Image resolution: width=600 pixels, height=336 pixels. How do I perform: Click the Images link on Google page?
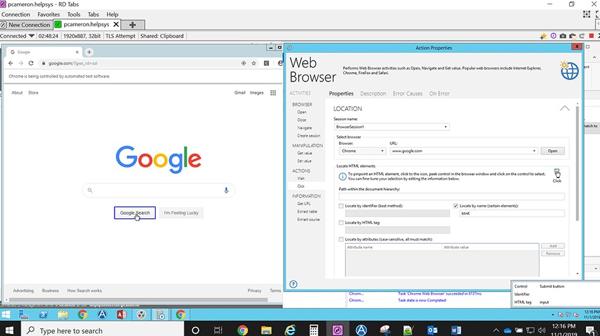[x=257, y=93]
